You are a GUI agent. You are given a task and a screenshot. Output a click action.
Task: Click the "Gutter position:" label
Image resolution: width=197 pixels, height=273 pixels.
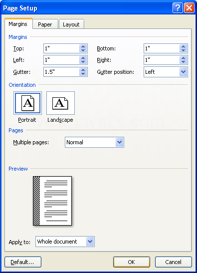(x=116, y=72)
